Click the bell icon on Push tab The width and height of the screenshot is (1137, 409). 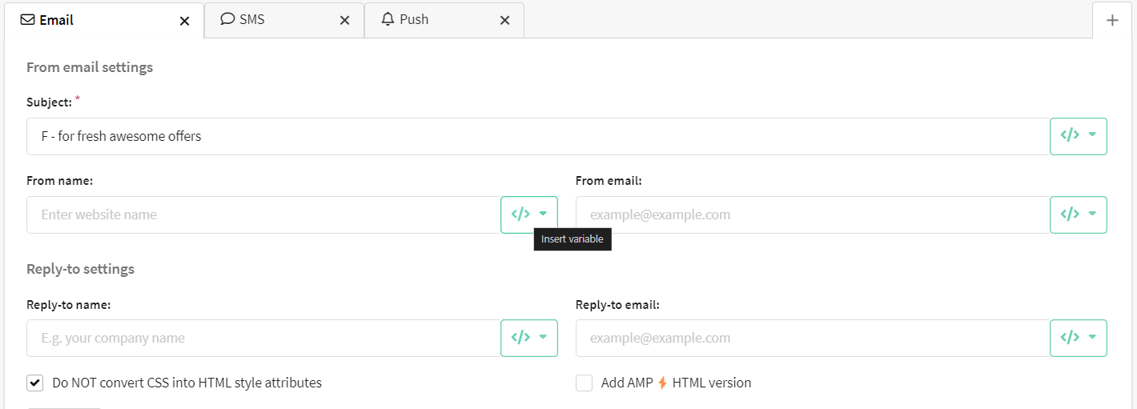[388, 19]
